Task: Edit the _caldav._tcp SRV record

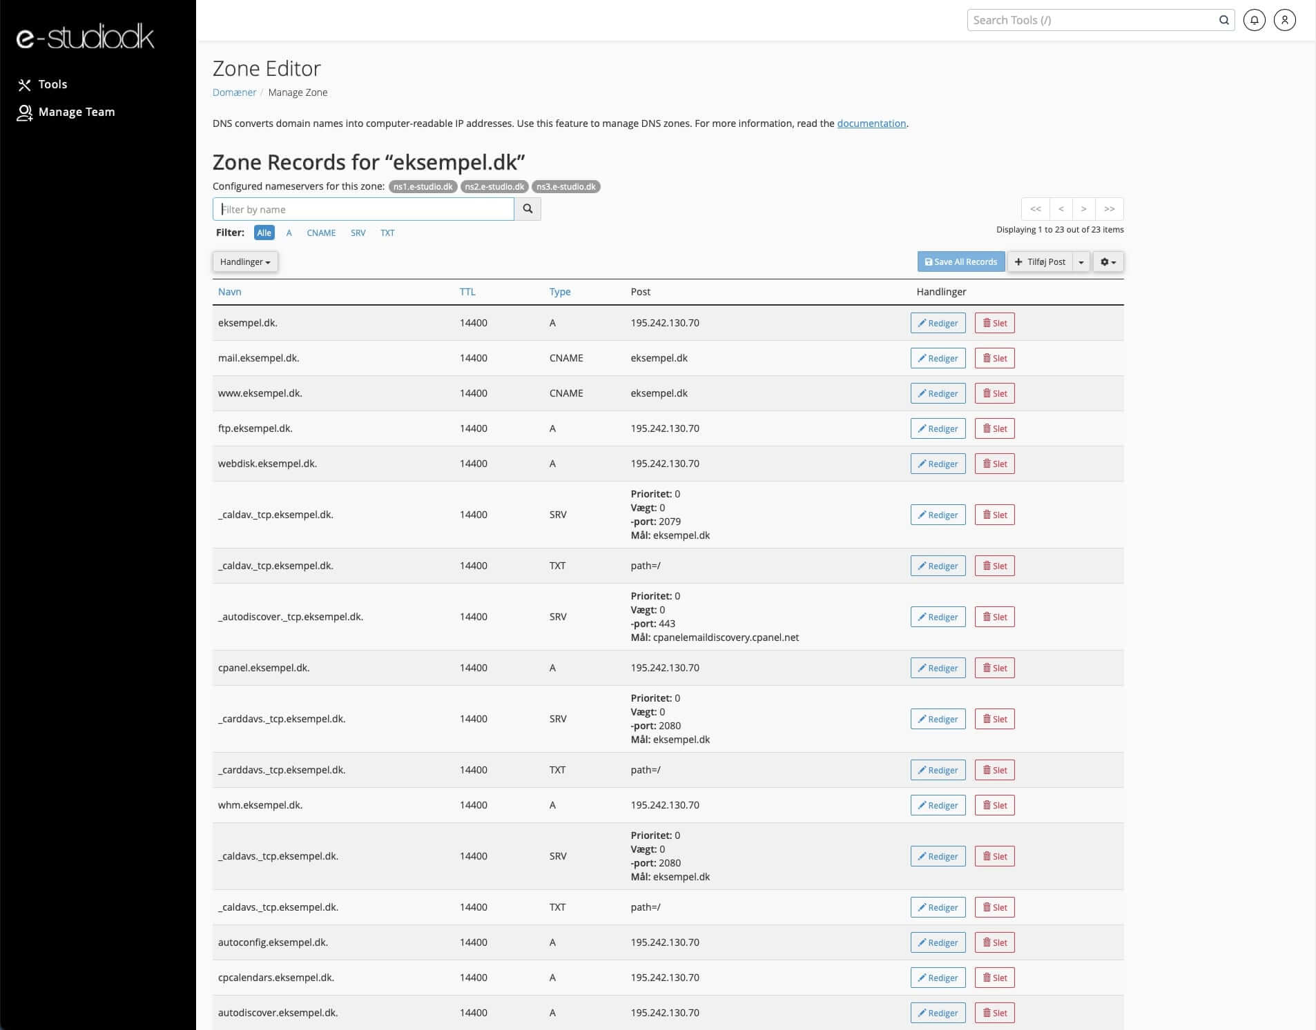Action: coord(938,515)
